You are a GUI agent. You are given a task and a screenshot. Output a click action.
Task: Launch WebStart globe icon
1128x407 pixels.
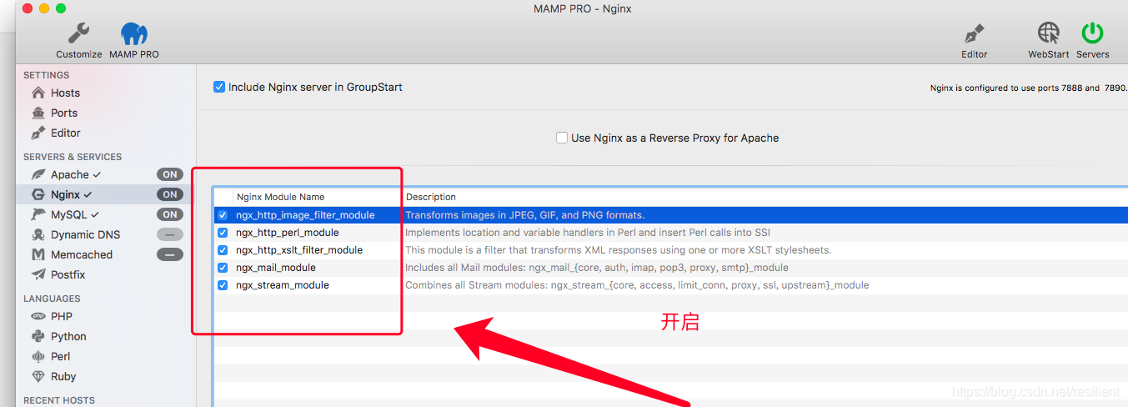pyautogui.click(x=1049, y=33)
